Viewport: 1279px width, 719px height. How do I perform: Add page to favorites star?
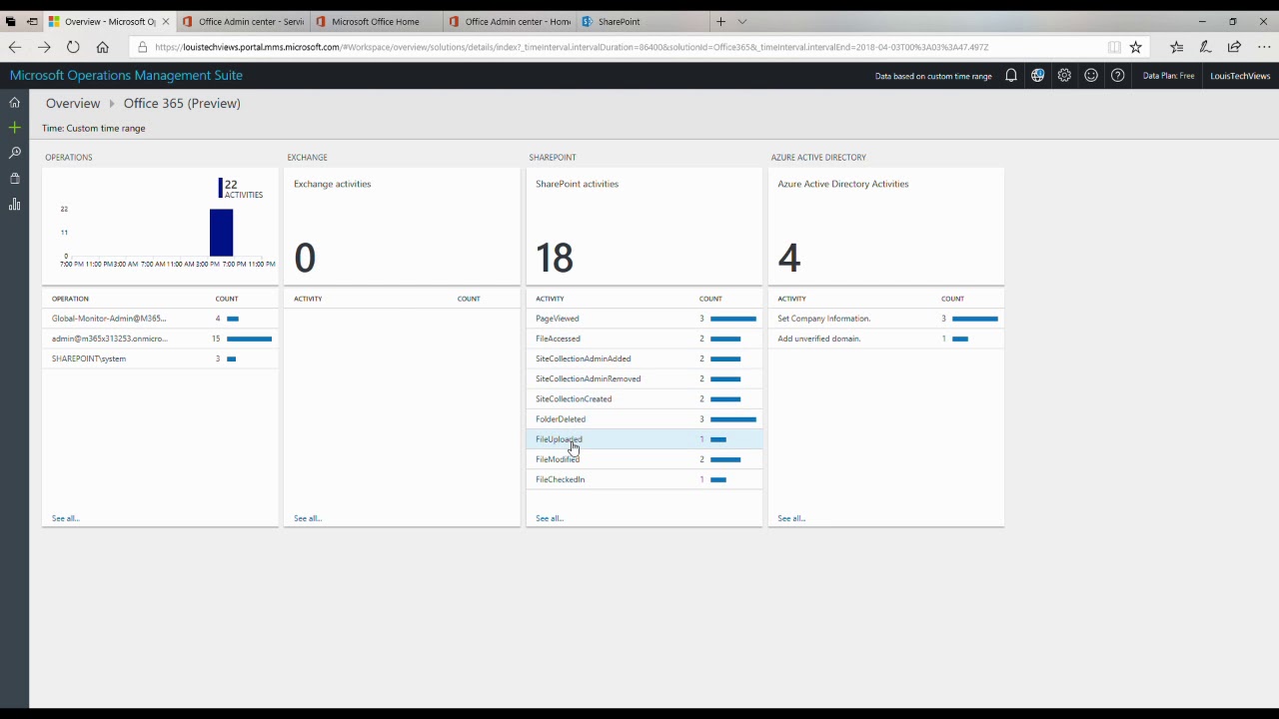coord(1136,47)
